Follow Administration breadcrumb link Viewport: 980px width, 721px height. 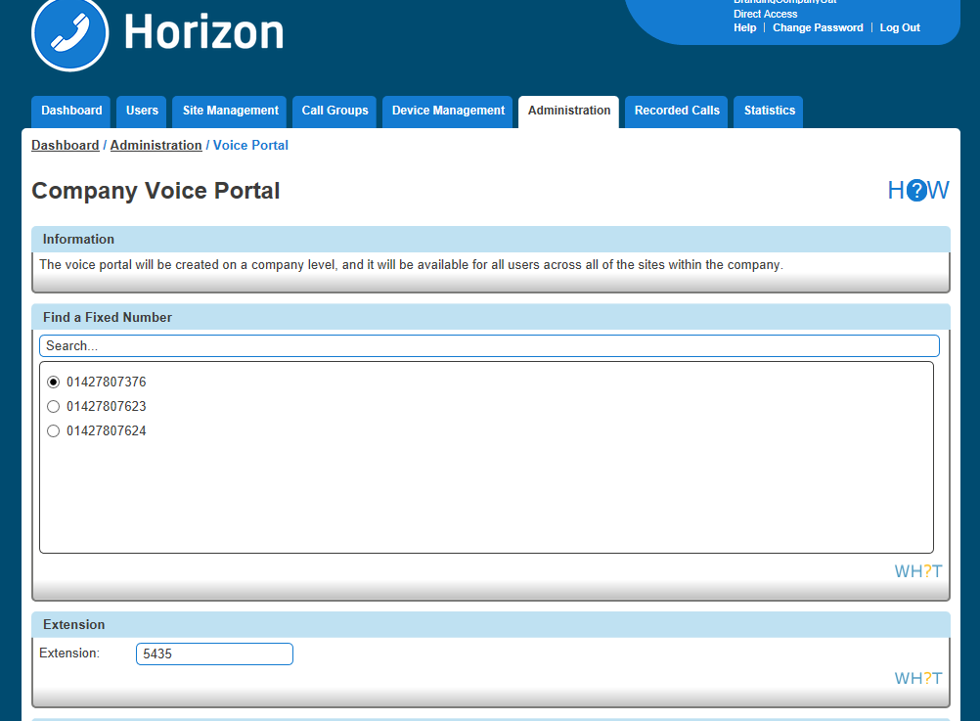156,145
